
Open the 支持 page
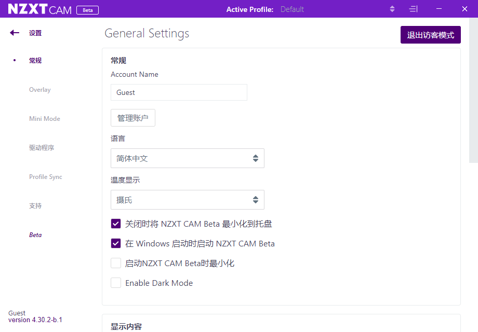pyautogui.click(x=35, y=206)
